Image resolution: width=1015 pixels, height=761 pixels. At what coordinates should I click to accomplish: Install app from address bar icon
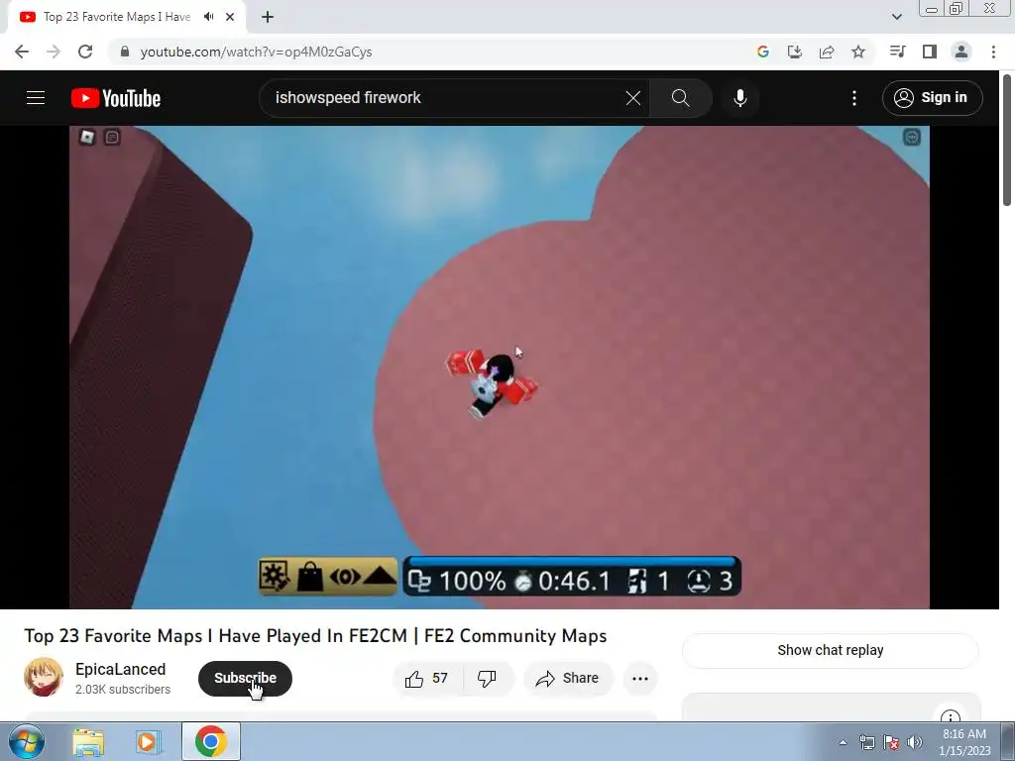[x=795, y=52]
